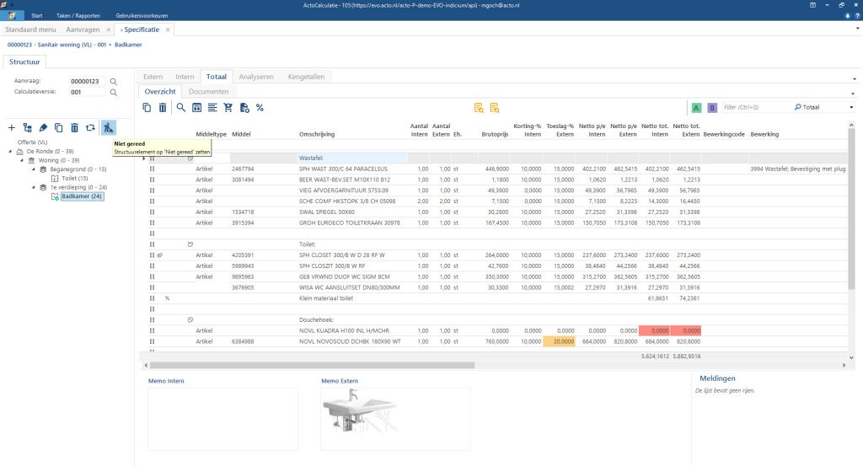Open Taken / Rapporten menu
This screenshot has height=472, width=863.
click(x=78, y=16)
